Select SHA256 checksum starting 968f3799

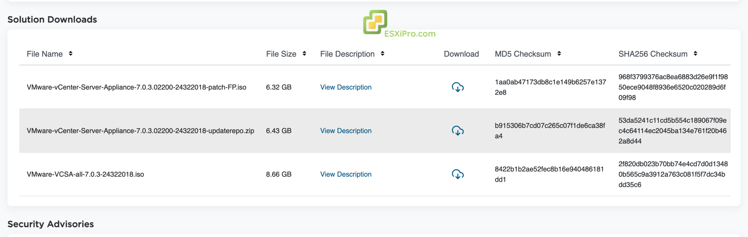(x=673, y=87)
